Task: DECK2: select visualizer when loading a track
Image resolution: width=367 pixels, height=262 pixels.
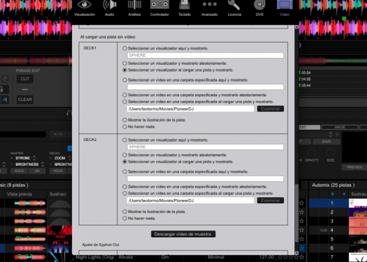Action: (125, 162)
